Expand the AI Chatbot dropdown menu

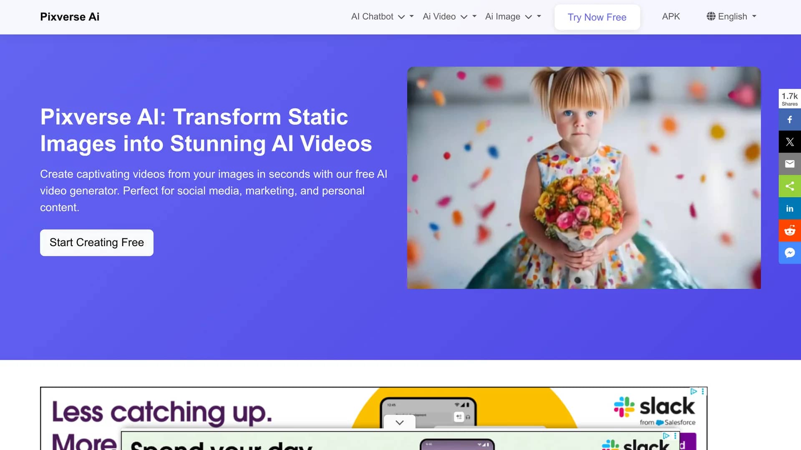(x=382, y=17)
